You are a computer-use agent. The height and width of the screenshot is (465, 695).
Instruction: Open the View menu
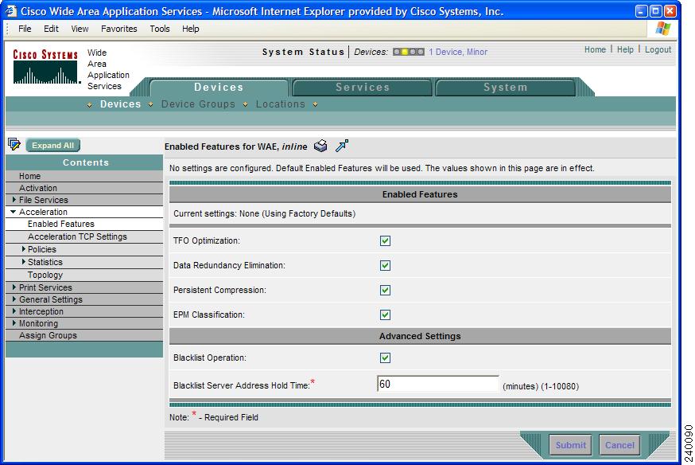80,29
